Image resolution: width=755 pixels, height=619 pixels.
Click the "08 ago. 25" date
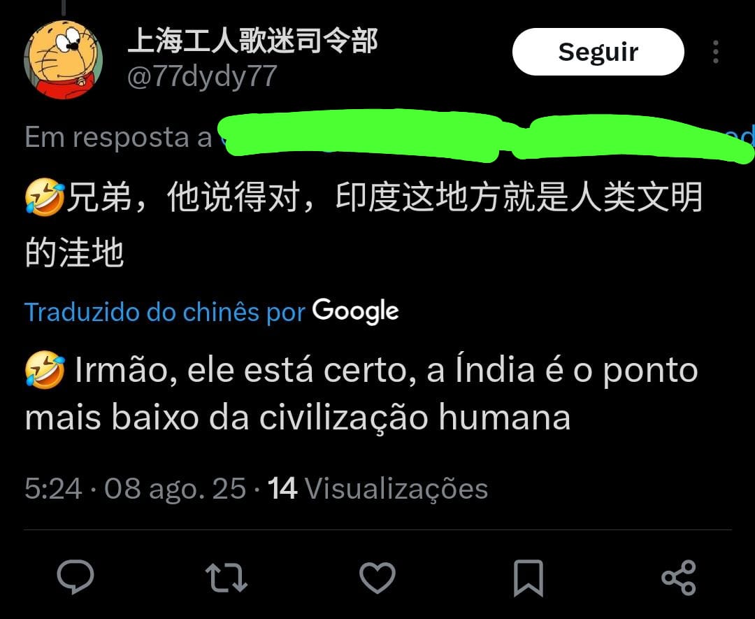(x=175, y=488)
